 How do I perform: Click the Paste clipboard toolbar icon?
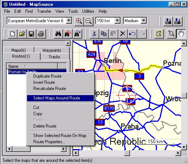[x=113, y=34]
